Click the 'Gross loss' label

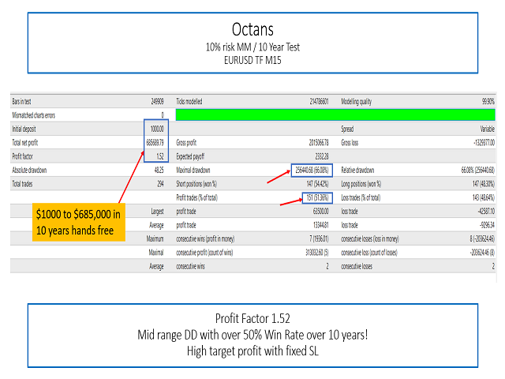point(350,142)
